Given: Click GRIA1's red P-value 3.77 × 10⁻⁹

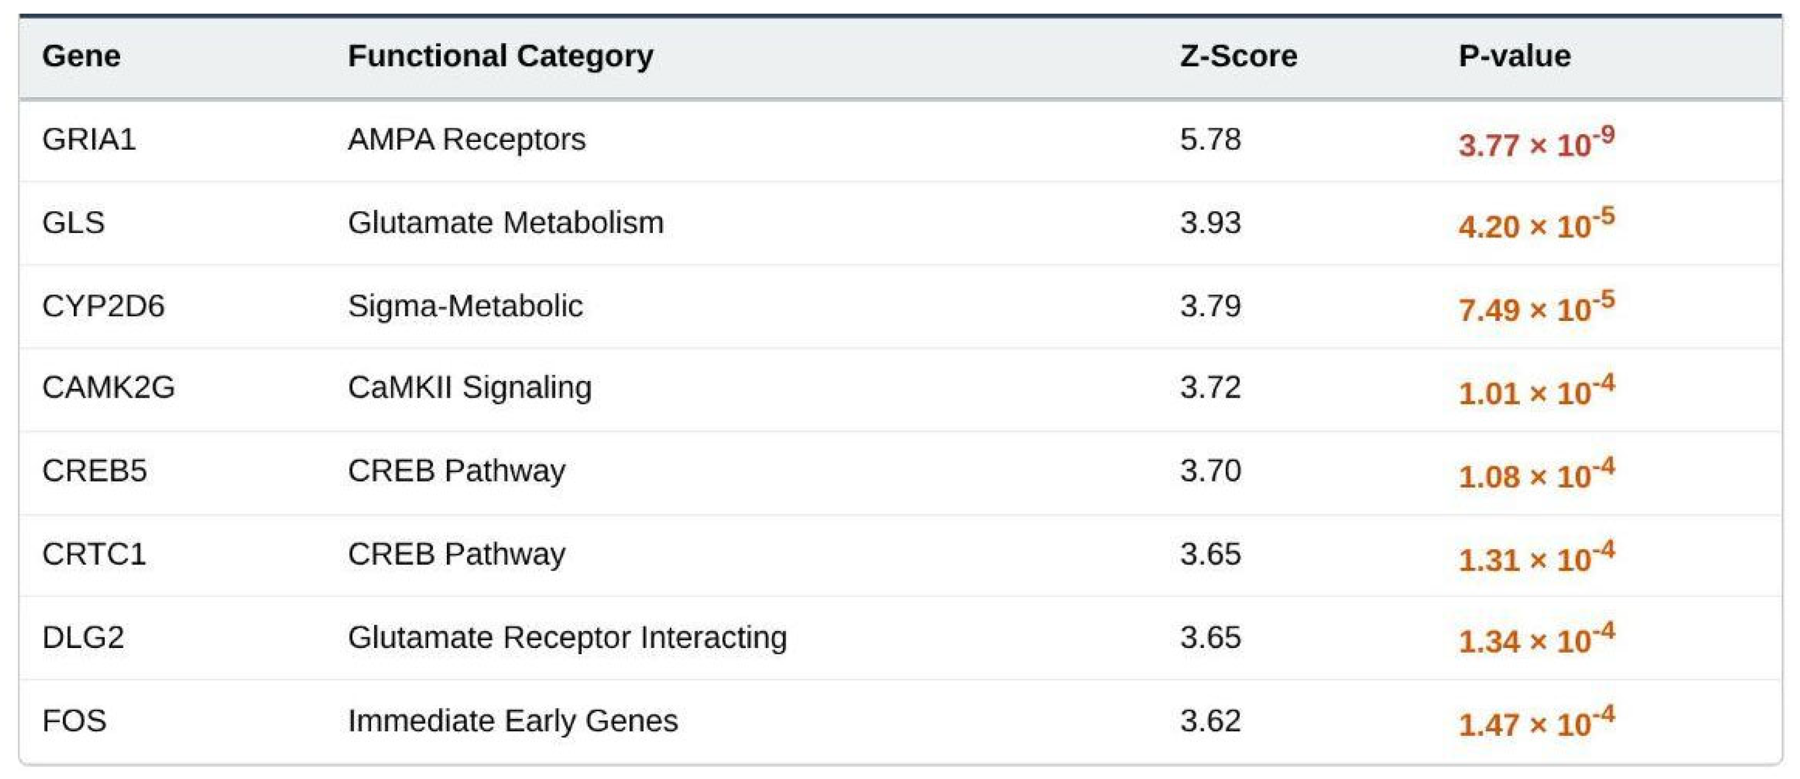Looking at the screenshot, I should click(1536, 142).
